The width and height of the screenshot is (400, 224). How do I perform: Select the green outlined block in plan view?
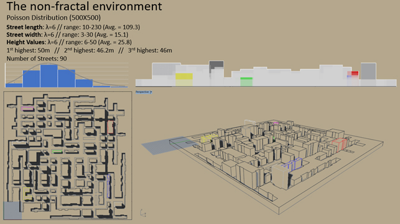[57, 151]
